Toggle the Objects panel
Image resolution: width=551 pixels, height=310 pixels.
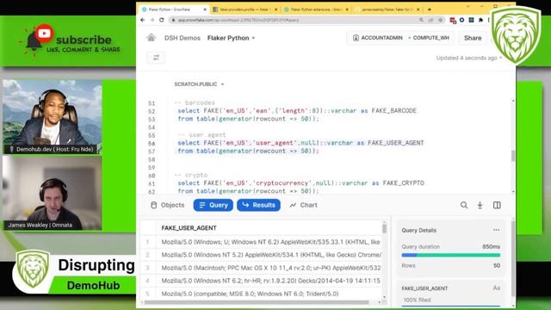pyautogui.click(x=167, y=205)
